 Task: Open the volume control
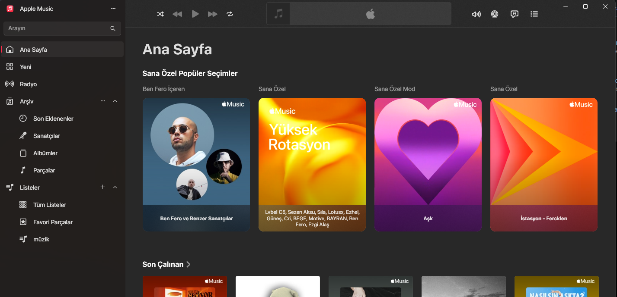pyautogui.click(x=476, y=14)
